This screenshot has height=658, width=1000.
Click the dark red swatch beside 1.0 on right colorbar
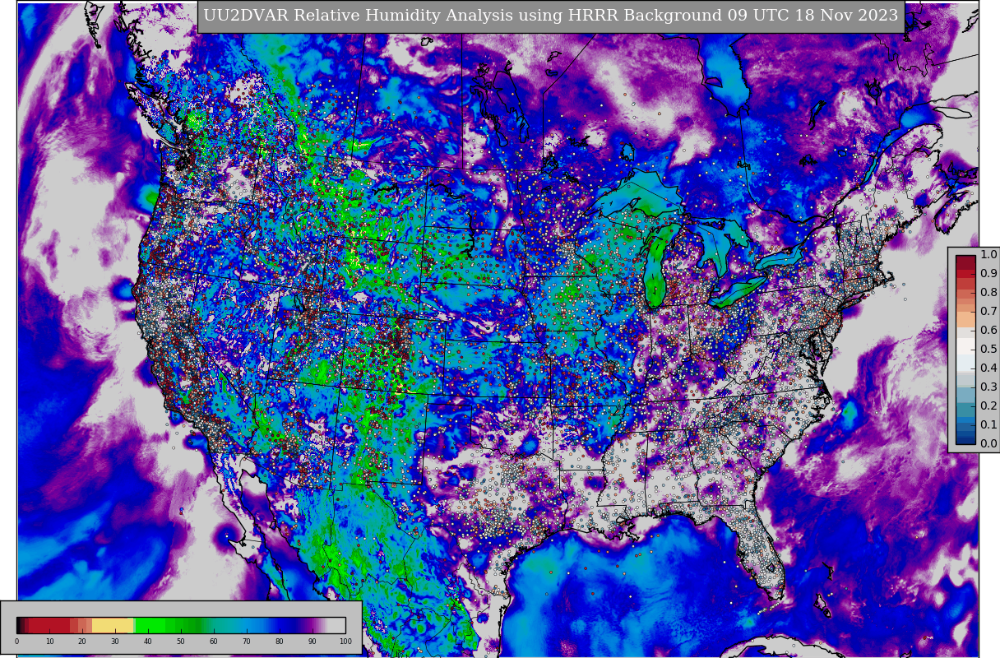click(965, 262)
